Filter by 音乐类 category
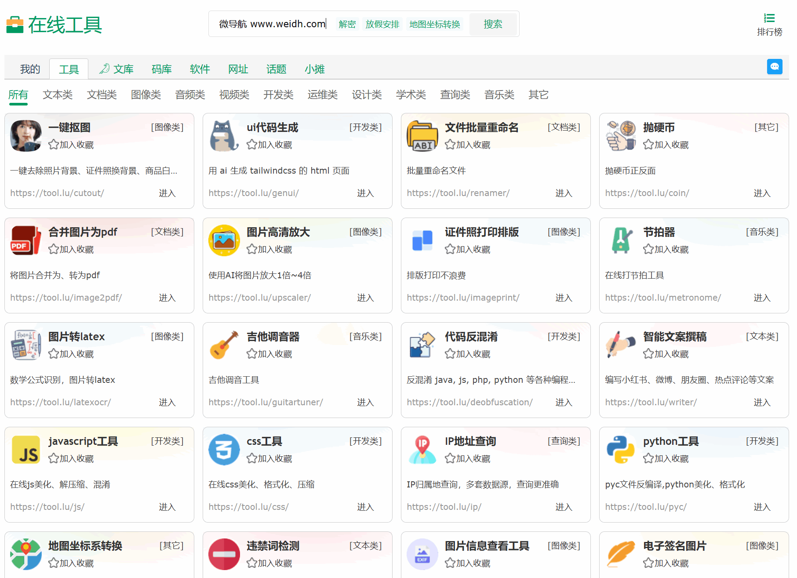 499,95
